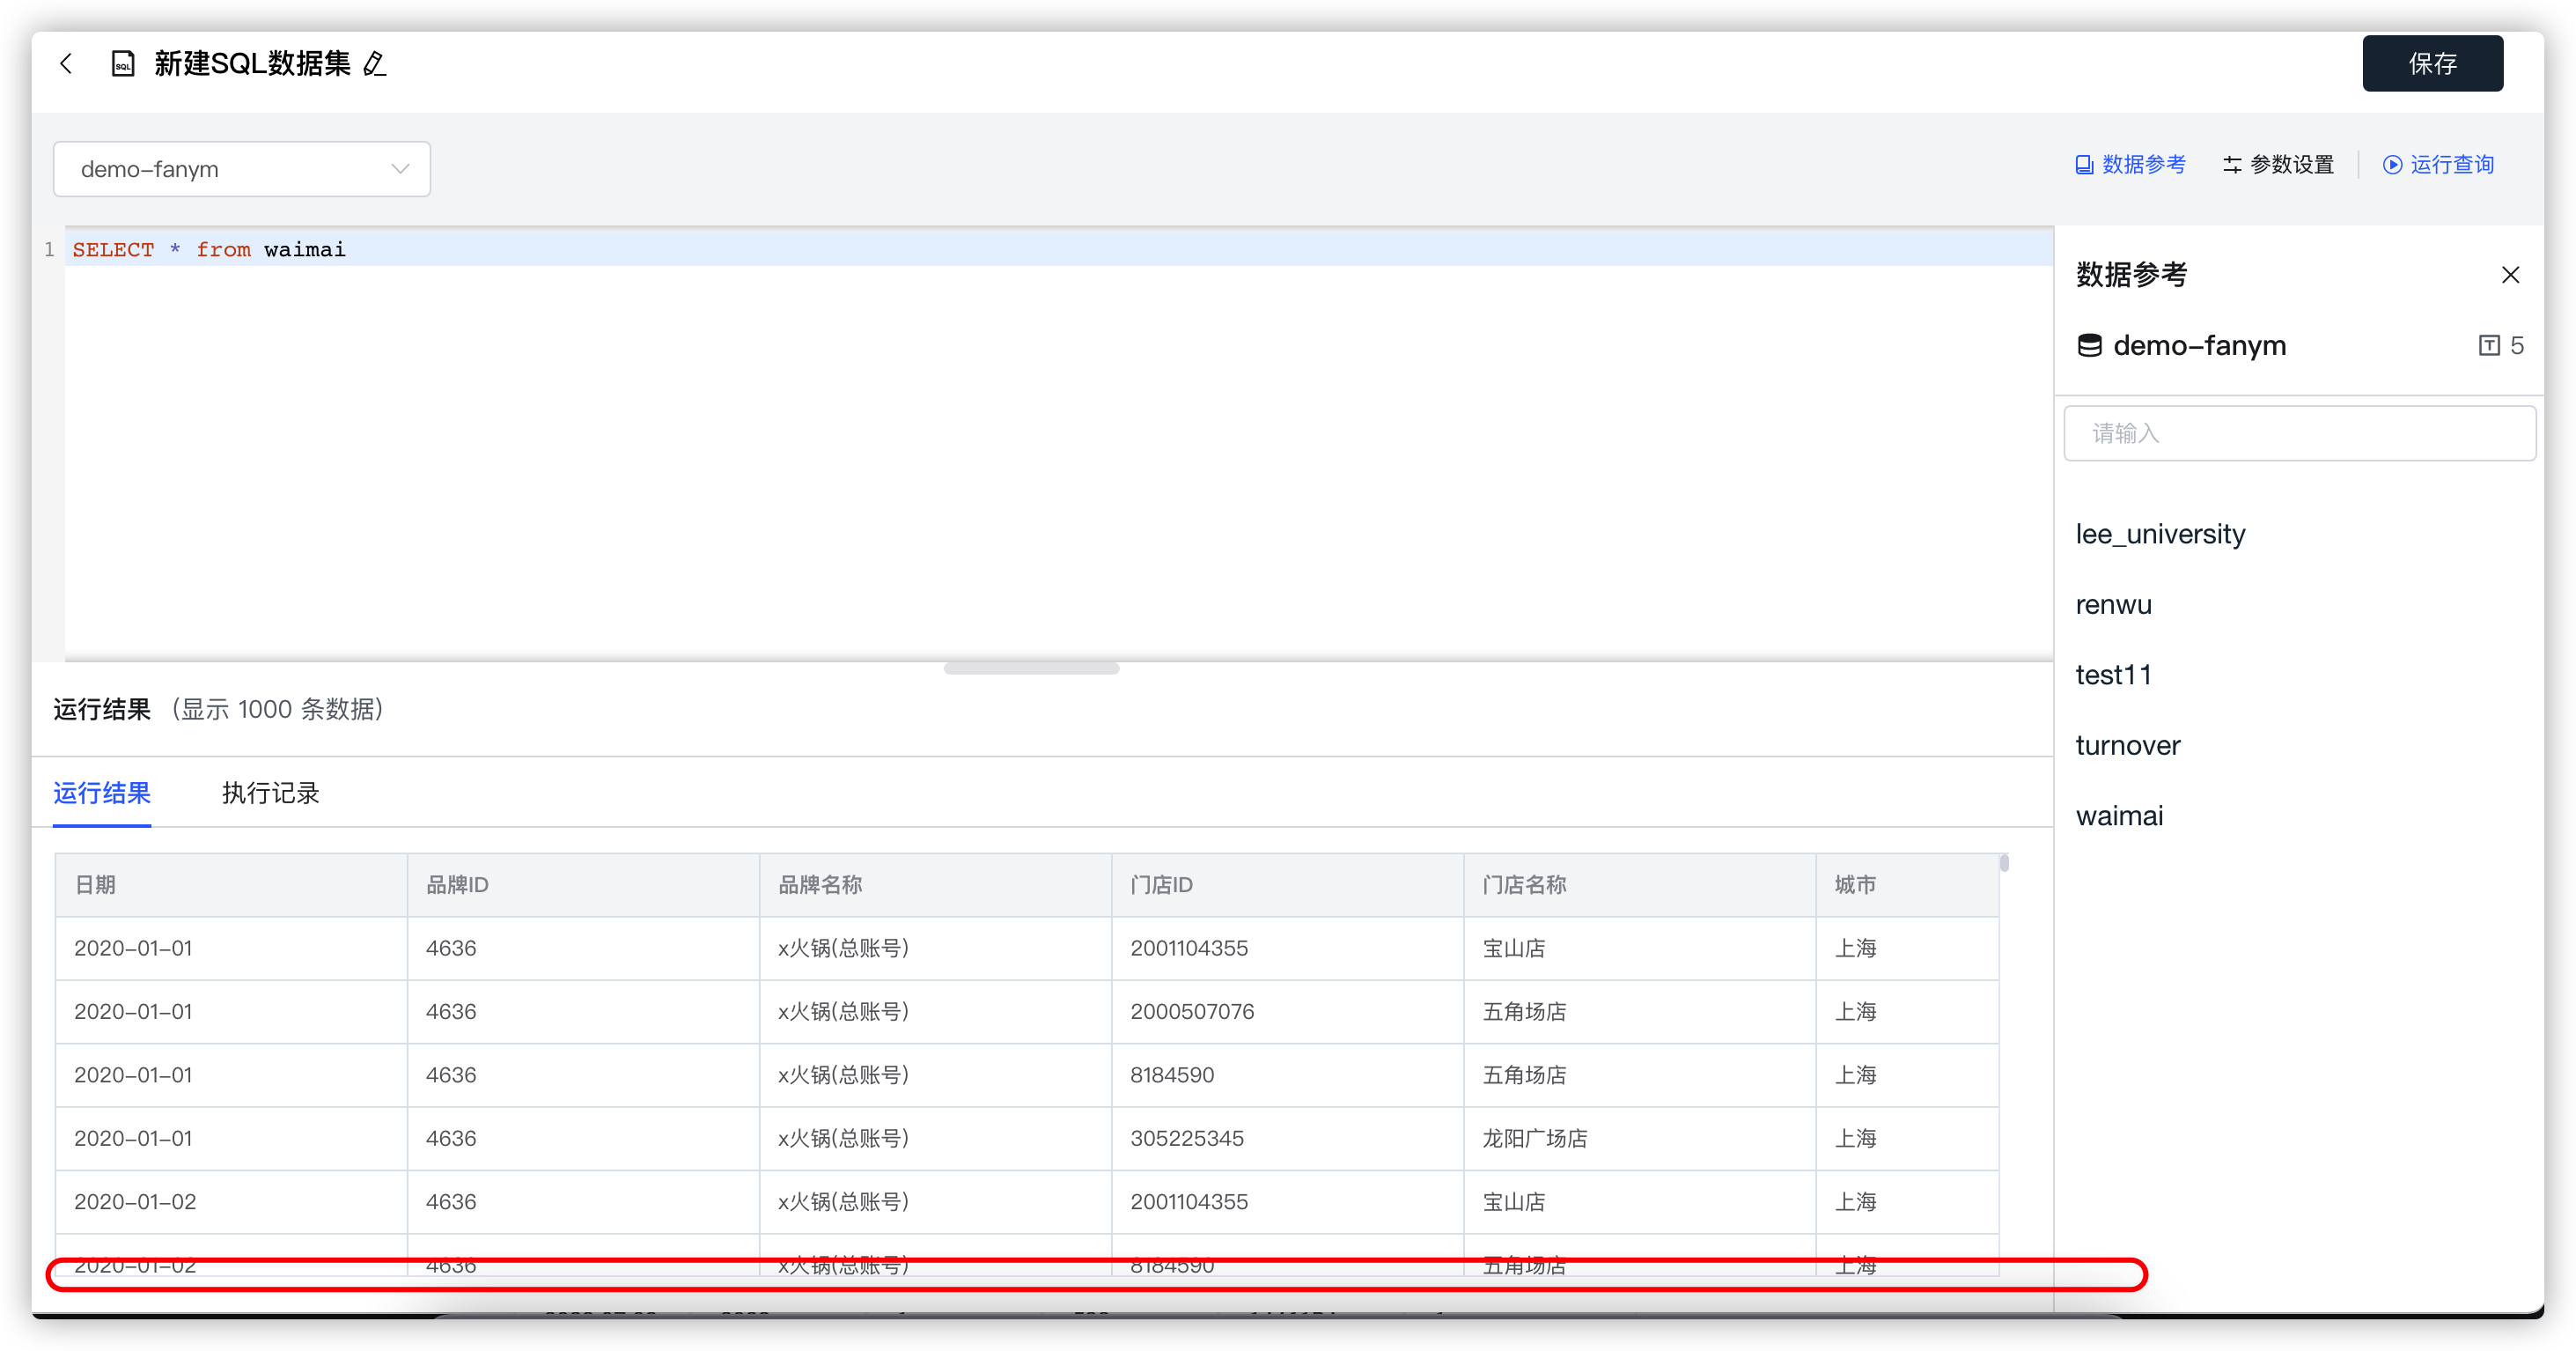Screen dimensions: 2576x1351
Task: Click the 品牌ID column header
Action: coord(583,885)
